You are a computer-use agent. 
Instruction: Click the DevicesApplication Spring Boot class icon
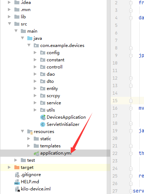[x=43, y=117]
